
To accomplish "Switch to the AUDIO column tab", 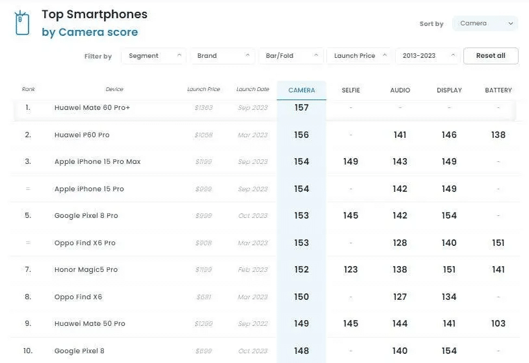I will point(400,90).
